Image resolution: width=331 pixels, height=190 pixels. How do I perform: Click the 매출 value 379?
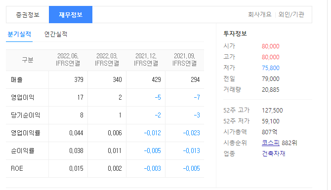79,80
